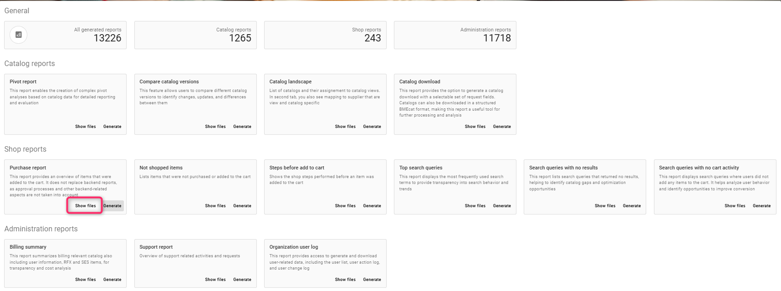Viewport: 781px width, 291px height.
Task: Show files for Search queries with no results
Action: click(x=605, y=206)
